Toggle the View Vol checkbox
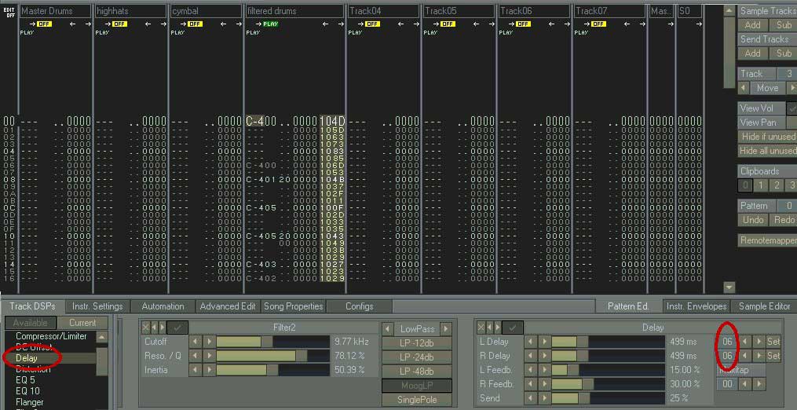This screenshot has width=797, height=410. coord(792,108)
